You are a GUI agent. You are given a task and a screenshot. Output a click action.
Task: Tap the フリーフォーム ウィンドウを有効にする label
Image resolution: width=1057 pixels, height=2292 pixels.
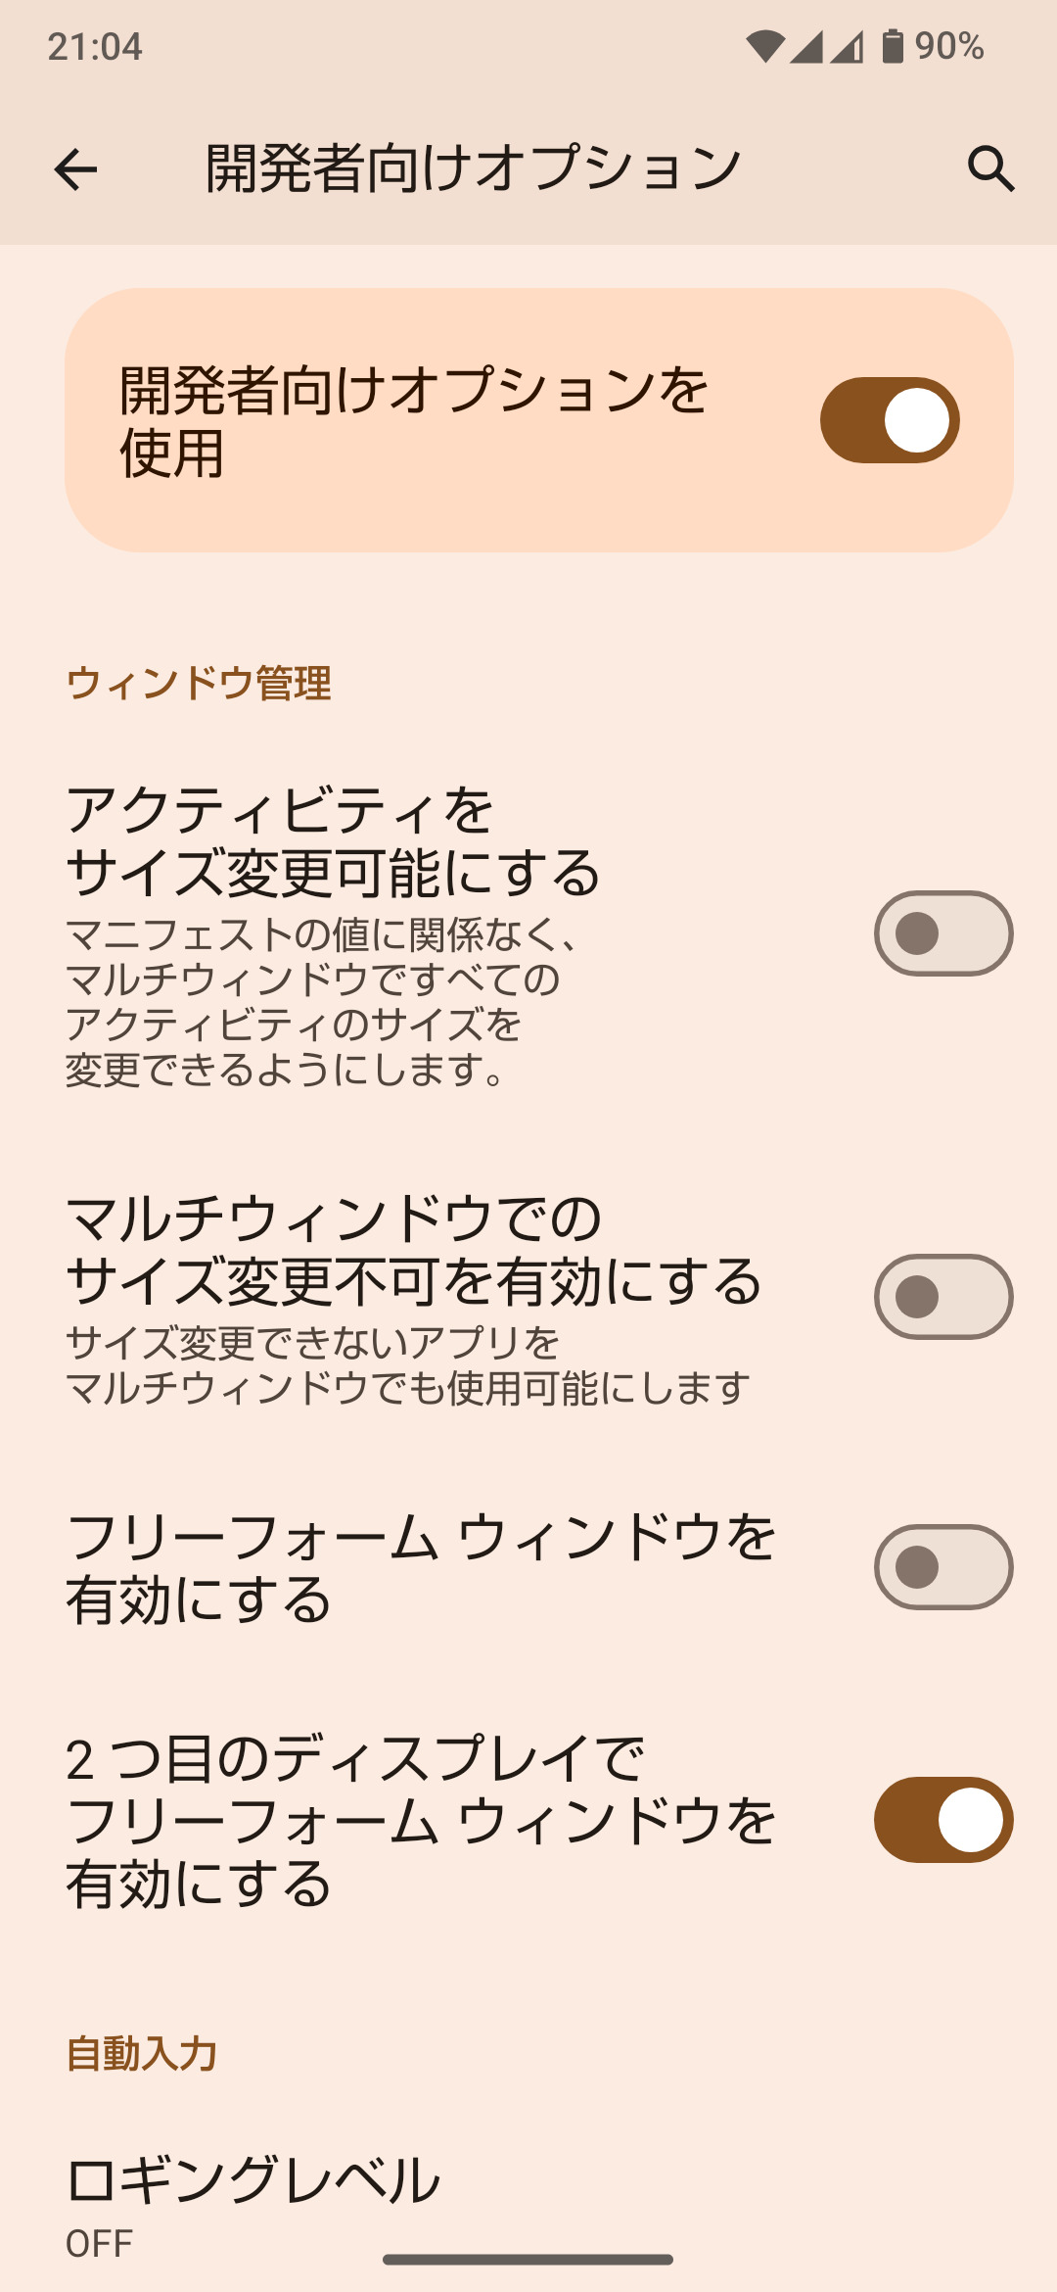pos(421,1567)
